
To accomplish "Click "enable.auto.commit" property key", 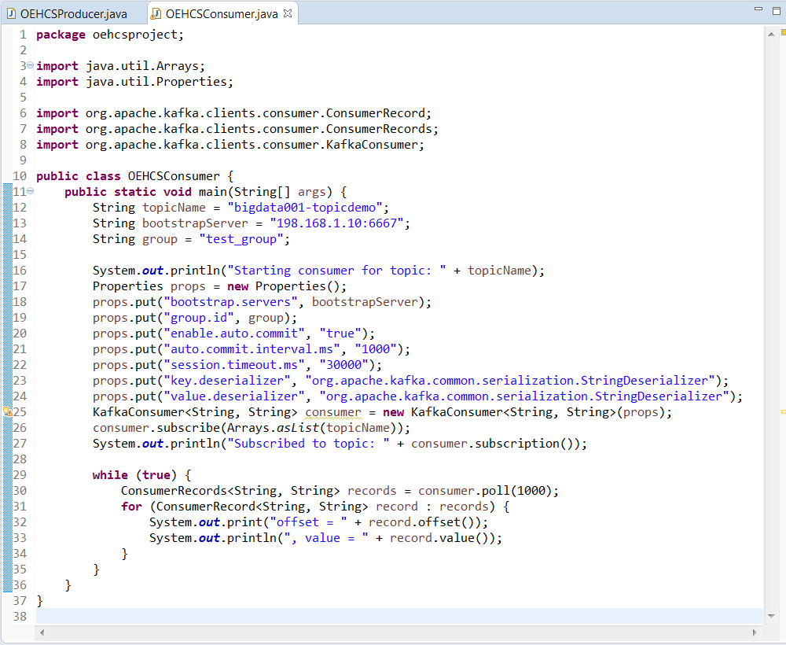I will click(x=234, y=334).
